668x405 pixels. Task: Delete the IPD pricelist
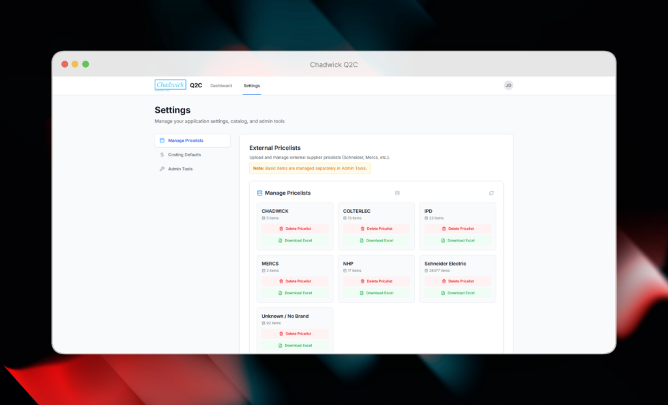[x=457, y=229]
